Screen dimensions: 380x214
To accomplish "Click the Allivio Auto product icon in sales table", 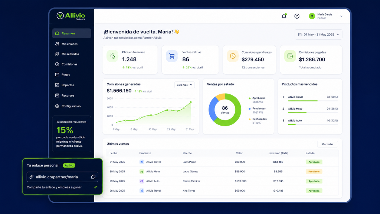I will coord(141,181).
